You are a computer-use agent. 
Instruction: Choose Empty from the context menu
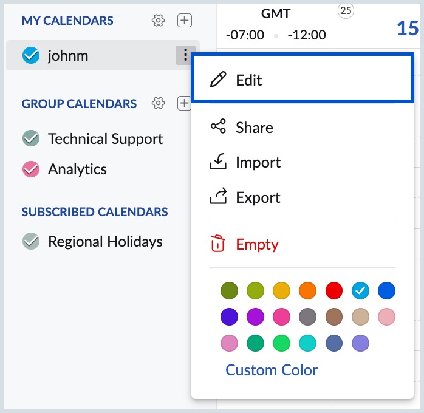(x=257, y=245)
